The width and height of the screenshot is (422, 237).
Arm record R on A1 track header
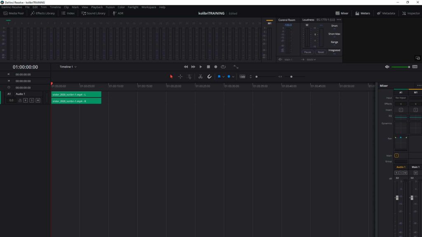[26, 100]
